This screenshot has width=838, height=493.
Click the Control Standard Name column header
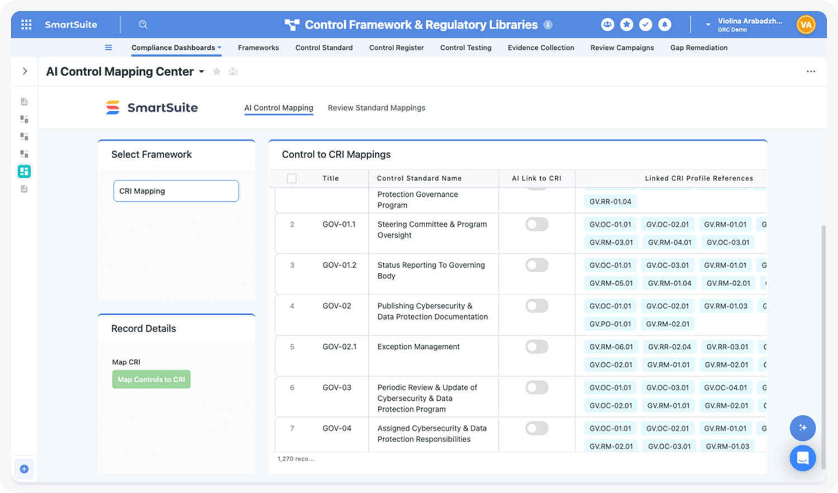point(419,178)
